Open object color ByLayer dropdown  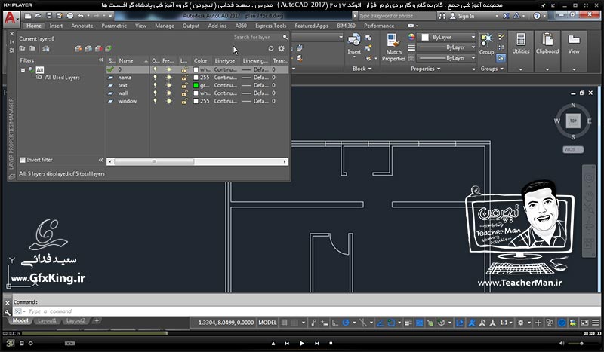click(x=448, y=38)
